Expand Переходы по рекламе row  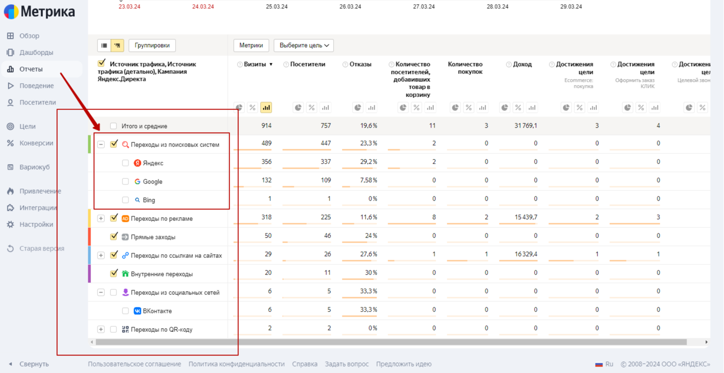click(x=101, y=219)
